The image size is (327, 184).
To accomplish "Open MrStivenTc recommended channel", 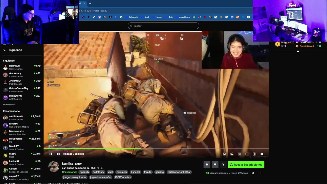I will pos(22,140).
